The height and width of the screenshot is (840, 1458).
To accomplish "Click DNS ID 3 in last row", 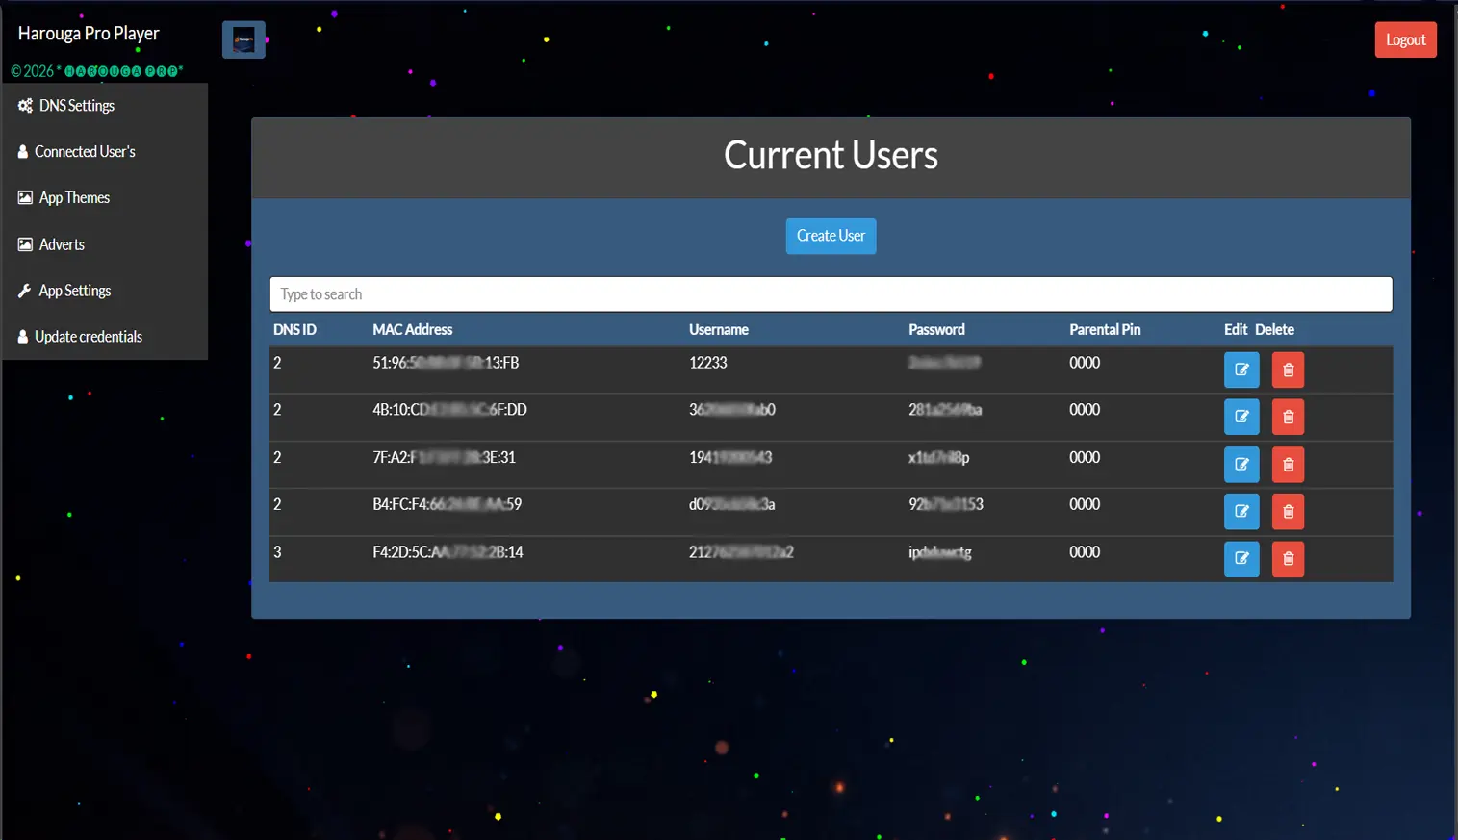I will [277, 552].
